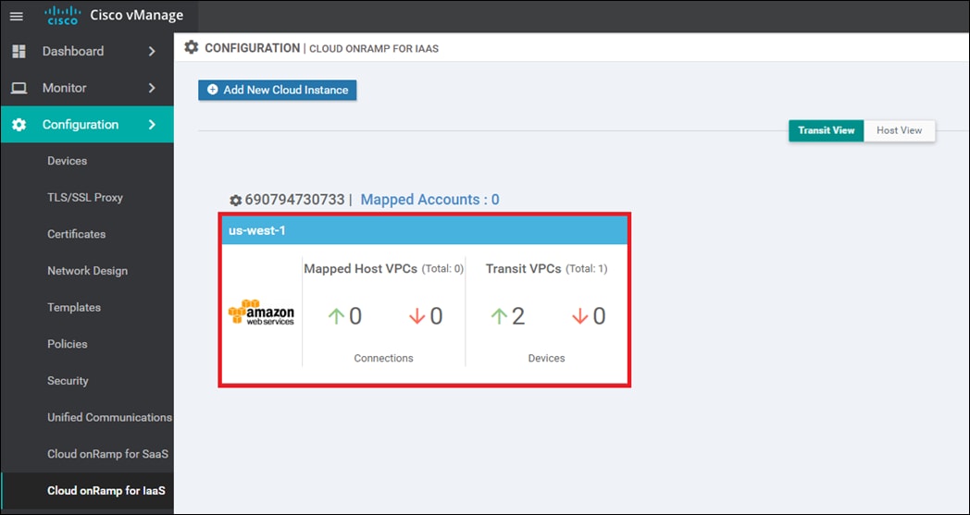Click the Dashboard grid icon
Viewport: 970px width, 515px height.
19,51
